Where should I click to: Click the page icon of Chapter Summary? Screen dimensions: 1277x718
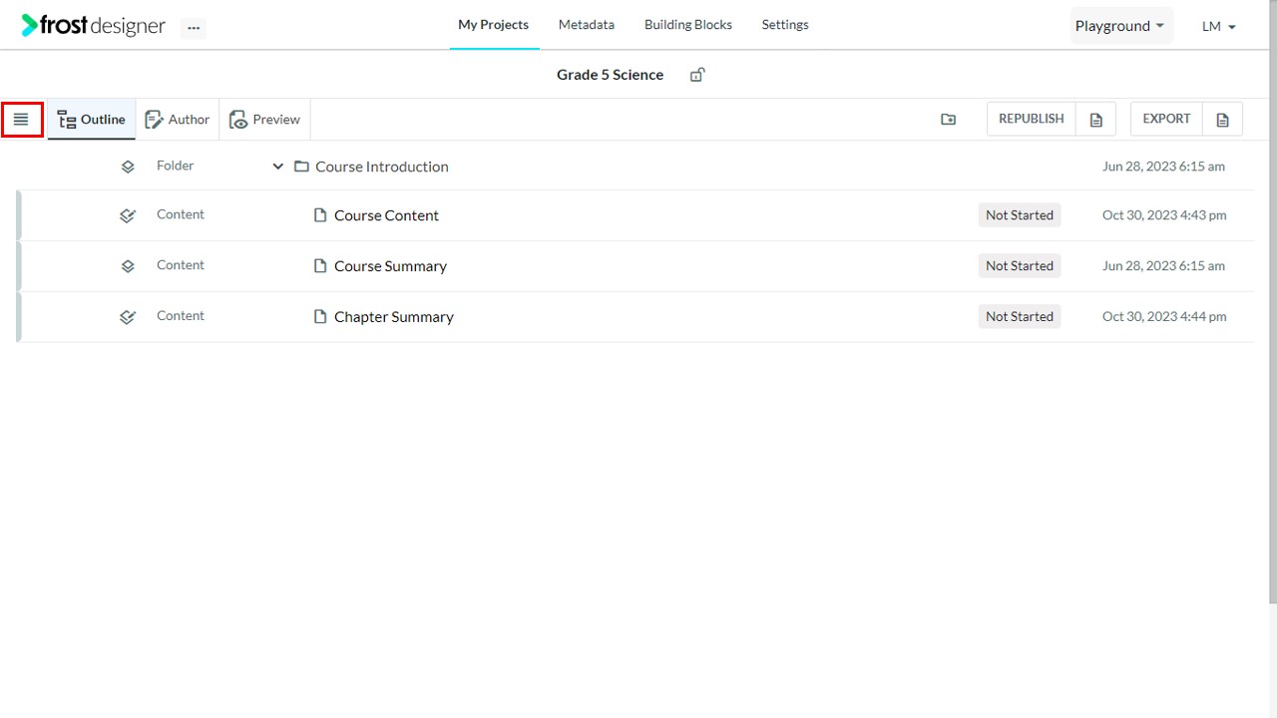click(320, 317)
